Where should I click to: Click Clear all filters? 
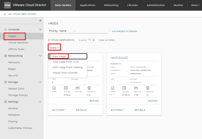tap(107, 40)
